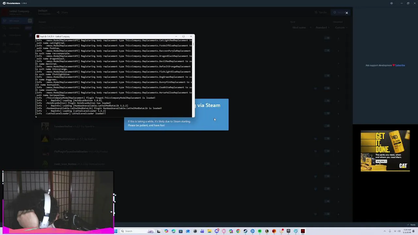This screenshot has width=418, height=235.
Task: Open the volume control in the system tray
Action: 399,231
